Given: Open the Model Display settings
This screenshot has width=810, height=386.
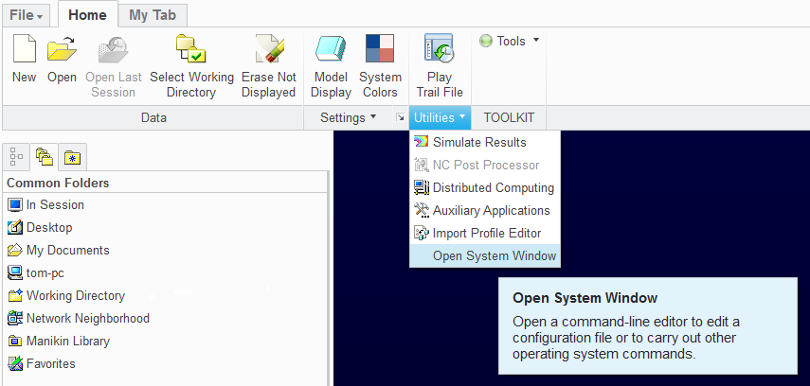Looking at the screenshot, I should (331, 48).
